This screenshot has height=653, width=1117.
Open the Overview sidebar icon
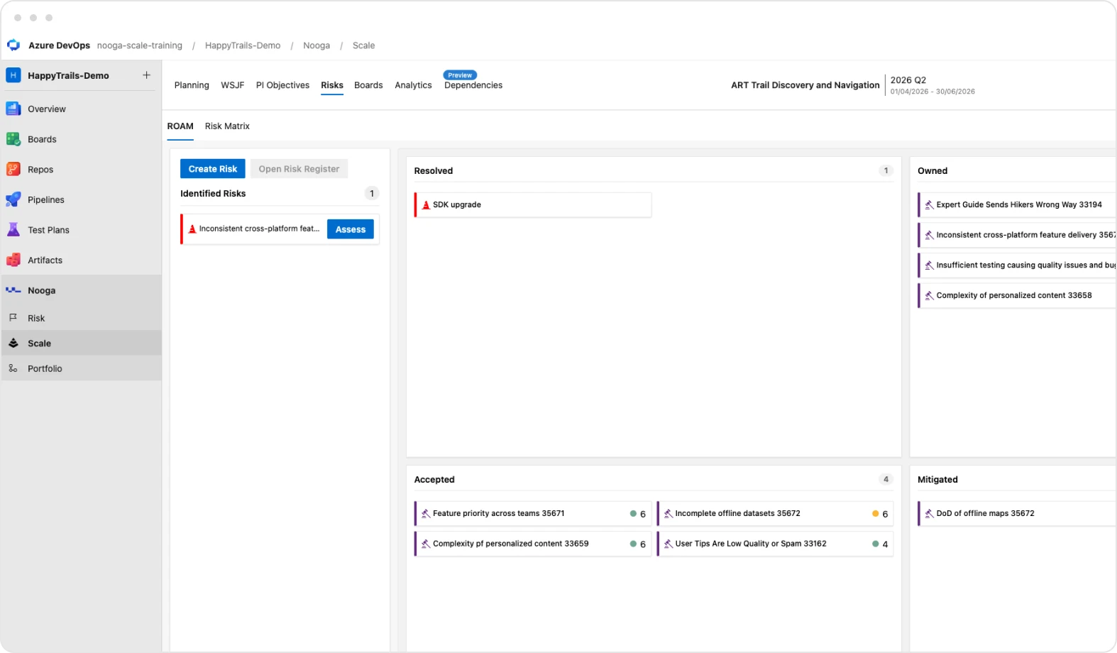pos(13,109)
